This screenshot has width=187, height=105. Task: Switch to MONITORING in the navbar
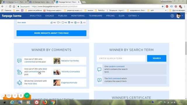(78, 16)
